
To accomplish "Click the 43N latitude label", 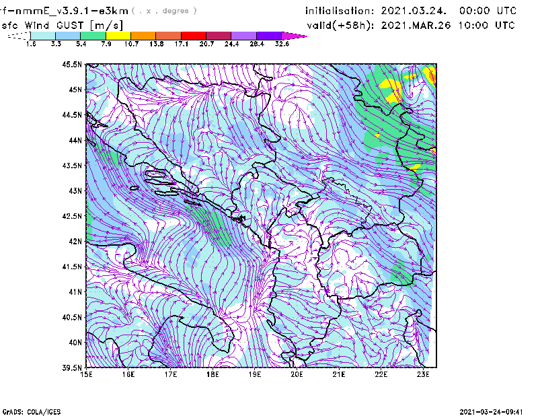I will 75,190.
